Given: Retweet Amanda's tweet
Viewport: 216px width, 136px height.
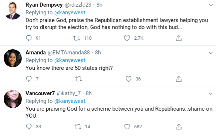Looking at the screenshot, I should click(x=79, y=79).
